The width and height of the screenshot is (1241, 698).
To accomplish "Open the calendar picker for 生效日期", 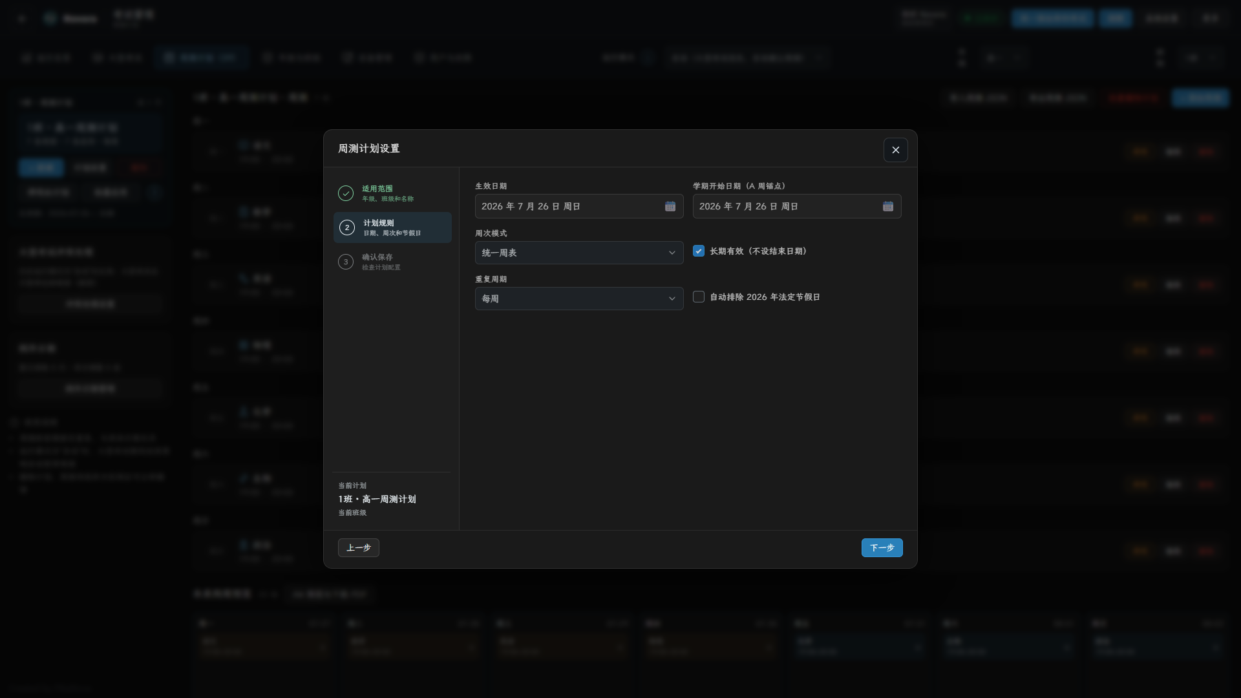I will point(670,206).
